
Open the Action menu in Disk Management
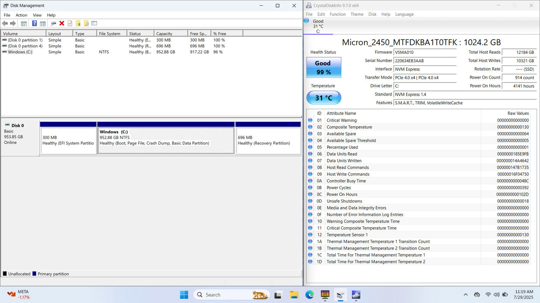(x=21, y=15)
